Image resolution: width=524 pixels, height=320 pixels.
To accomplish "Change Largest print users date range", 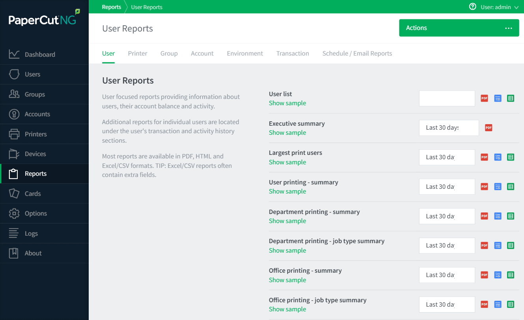I will pyautogui.click(x=447, y=157).
